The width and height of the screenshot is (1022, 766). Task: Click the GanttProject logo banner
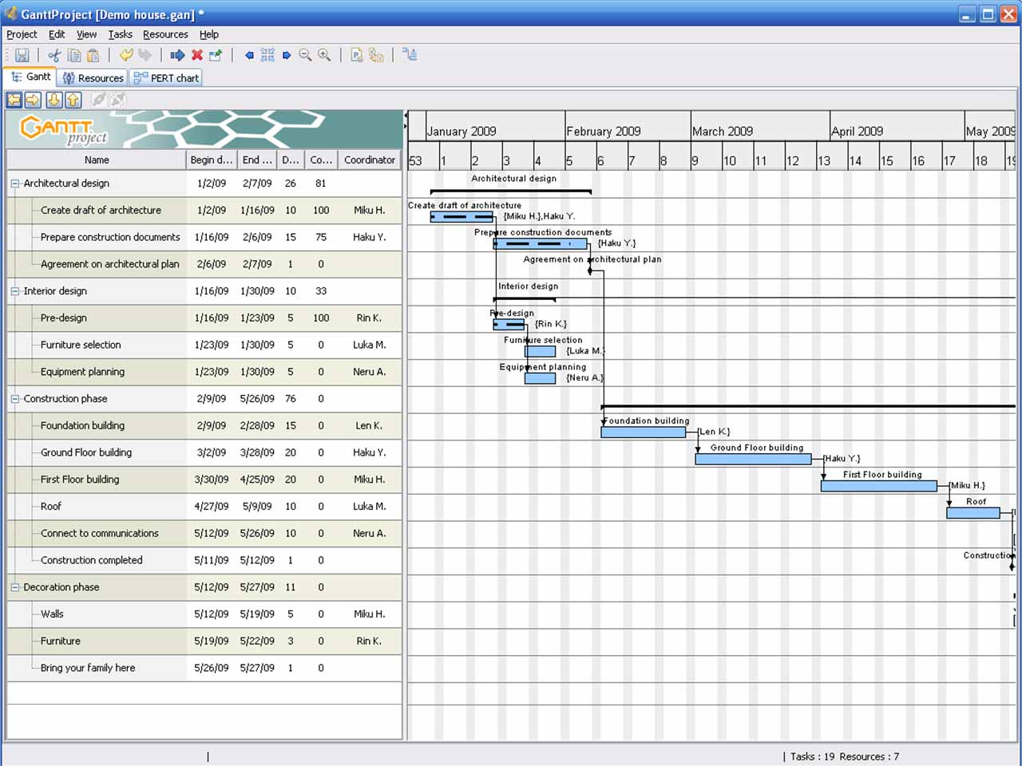[x=204, y=129]
